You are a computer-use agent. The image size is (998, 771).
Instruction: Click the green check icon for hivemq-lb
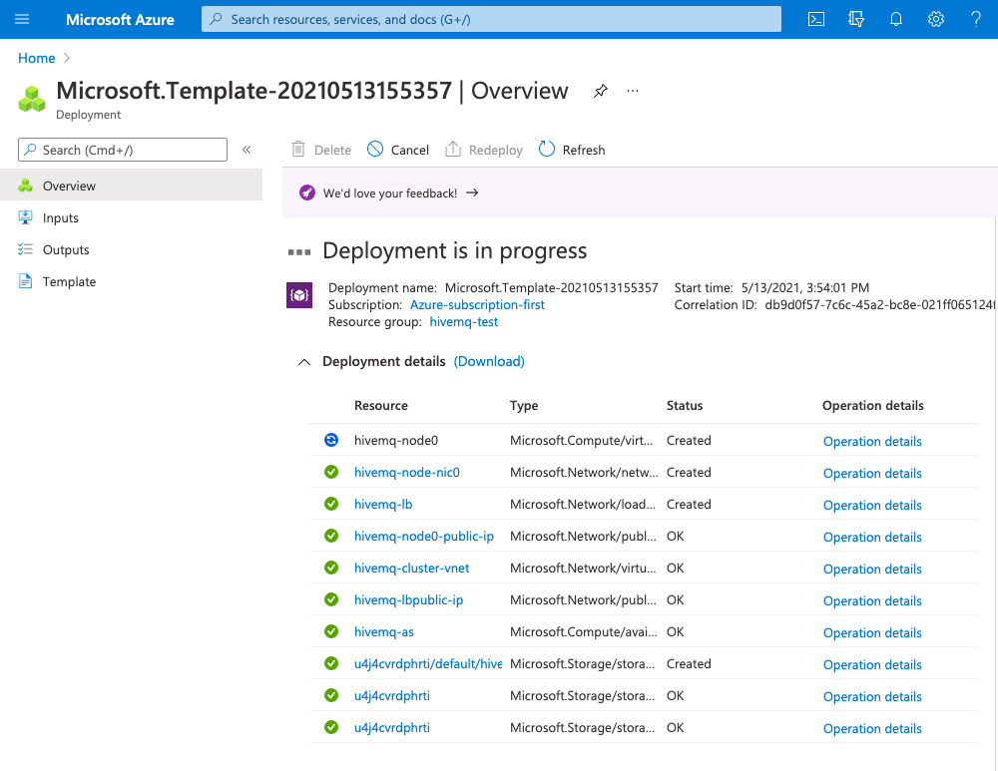[x=331, y=504]
